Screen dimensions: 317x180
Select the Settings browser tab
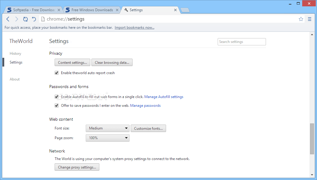150,10
